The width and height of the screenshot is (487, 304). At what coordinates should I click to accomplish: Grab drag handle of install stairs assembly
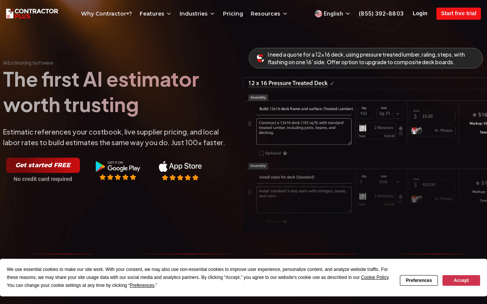click(x=250, y=192)
